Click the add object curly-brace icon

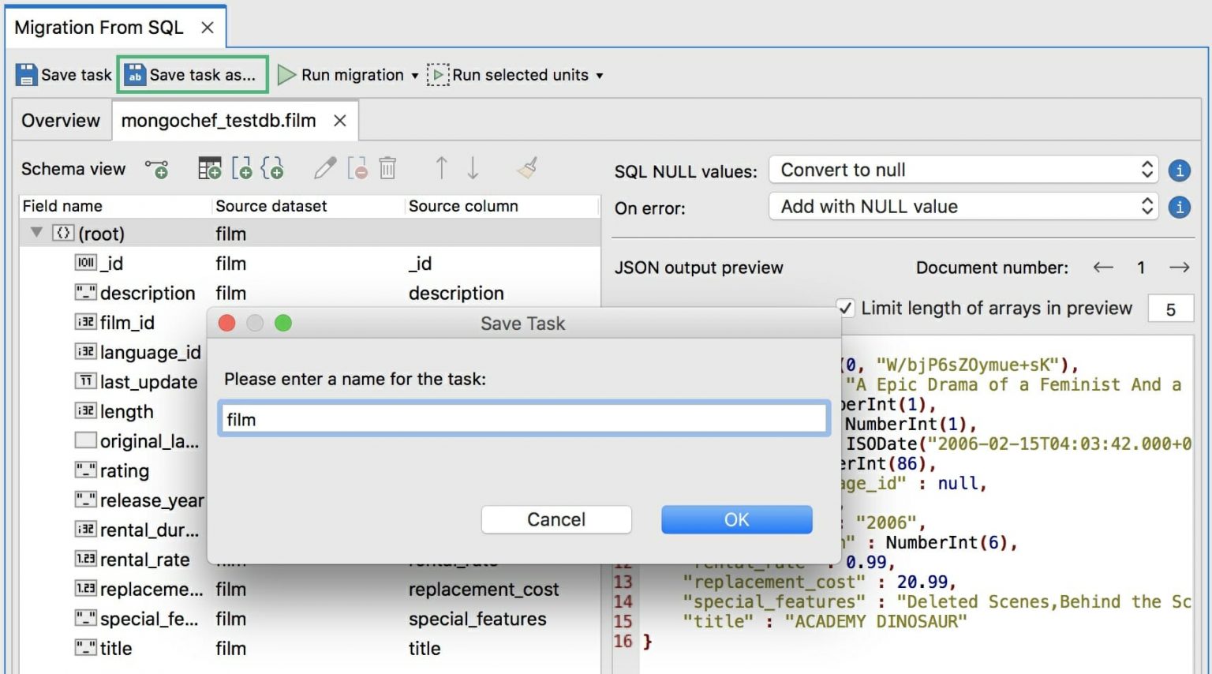[272, 168]
